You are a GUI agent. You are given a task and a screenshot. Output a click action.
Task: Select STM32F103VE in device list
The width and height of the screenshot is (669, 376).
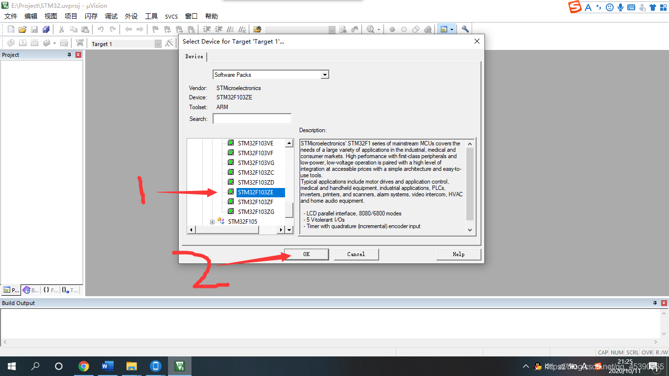coord(256,143)
